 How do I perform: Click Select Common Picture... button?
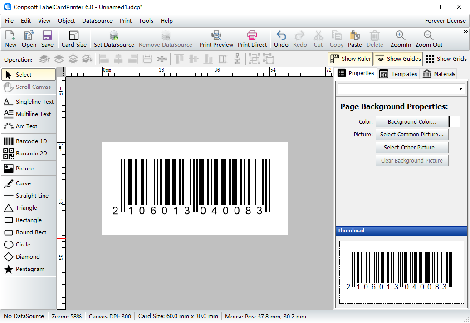412,135
